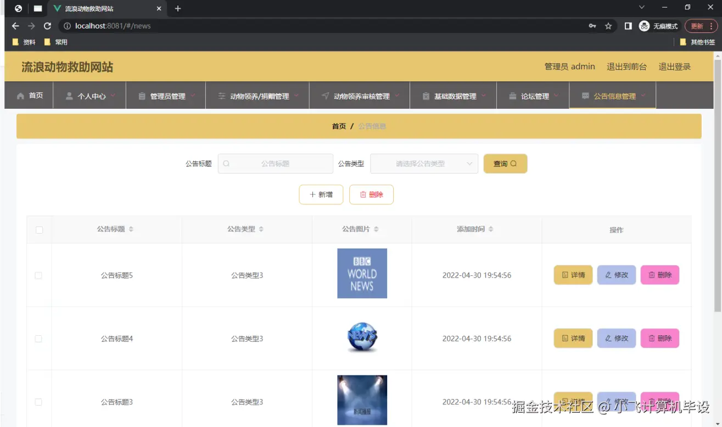Screen dimensions: 722x427
Task: Click the 更新 browser update button
Action: point(701,26)
